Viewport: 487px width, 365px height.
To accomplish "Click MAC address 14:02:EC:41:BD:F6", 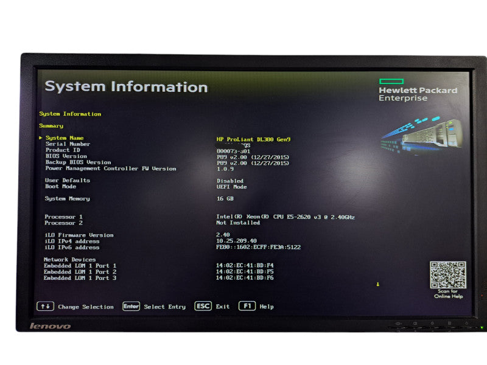I will point(245,278).
